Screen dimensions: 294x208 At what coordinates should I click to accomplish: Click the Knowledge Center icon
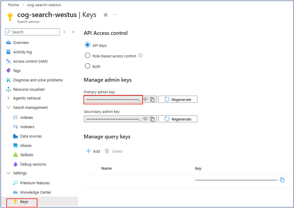pos(15,192)
